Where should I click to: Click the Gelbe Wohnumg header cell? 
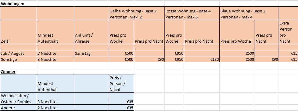tap(137, 13)
